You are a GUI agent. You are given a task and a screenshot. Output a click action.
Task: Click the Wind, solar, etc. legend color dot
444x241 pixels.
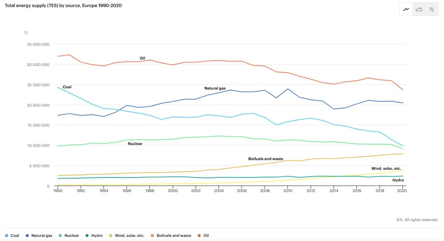(x=111, y=235)
